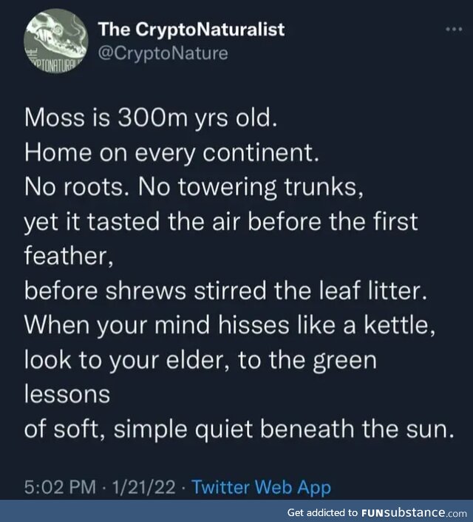Image resolution: width=473 pixels, height=522 pixels.
Task: Click the @CryptoNature handle
Action: (x=163, y=53)
